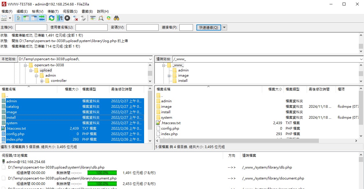This screenshot has width=364, height=189.
Task: Open the directory listing filters icon
Action: coord(93,18)
